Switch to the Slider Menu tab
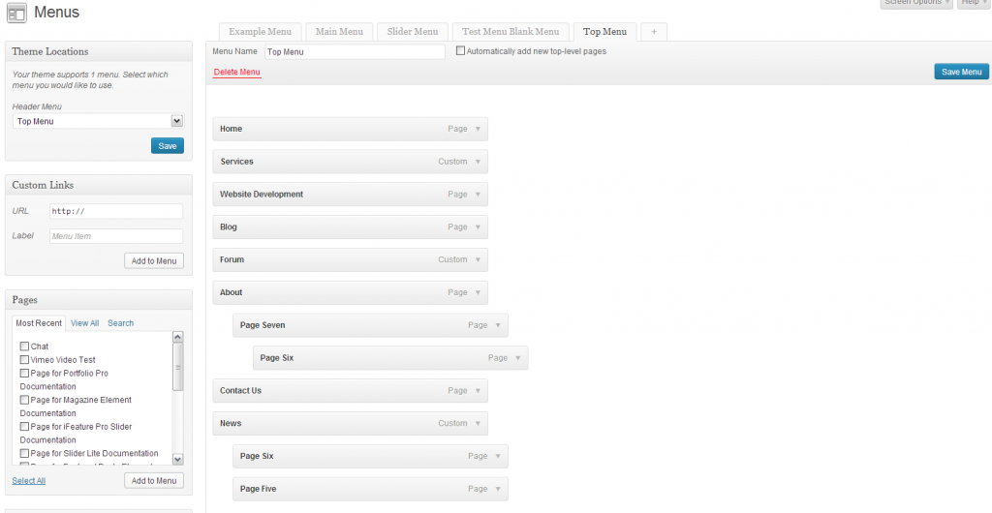The image size is (992, 513). (413, 32)
